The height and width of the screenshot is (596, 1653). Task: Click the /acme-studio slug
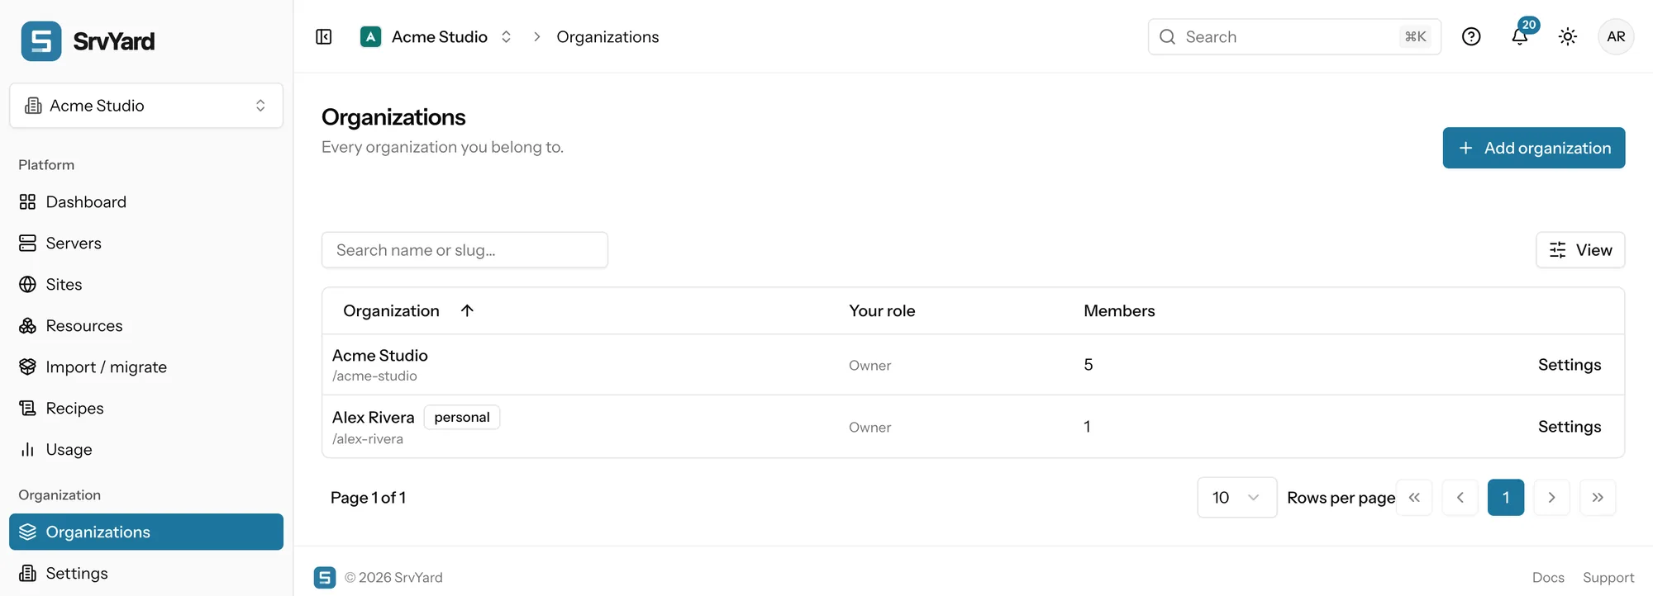[374, 376]
